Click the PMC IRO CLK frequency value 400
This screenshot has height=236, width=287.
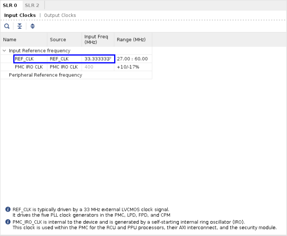point(89,67)
